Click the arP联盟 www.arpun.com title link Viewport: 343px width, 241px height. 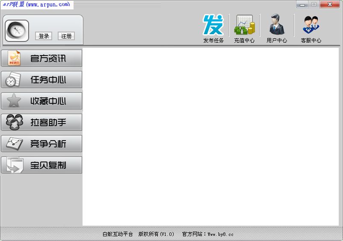coord(37,5)
